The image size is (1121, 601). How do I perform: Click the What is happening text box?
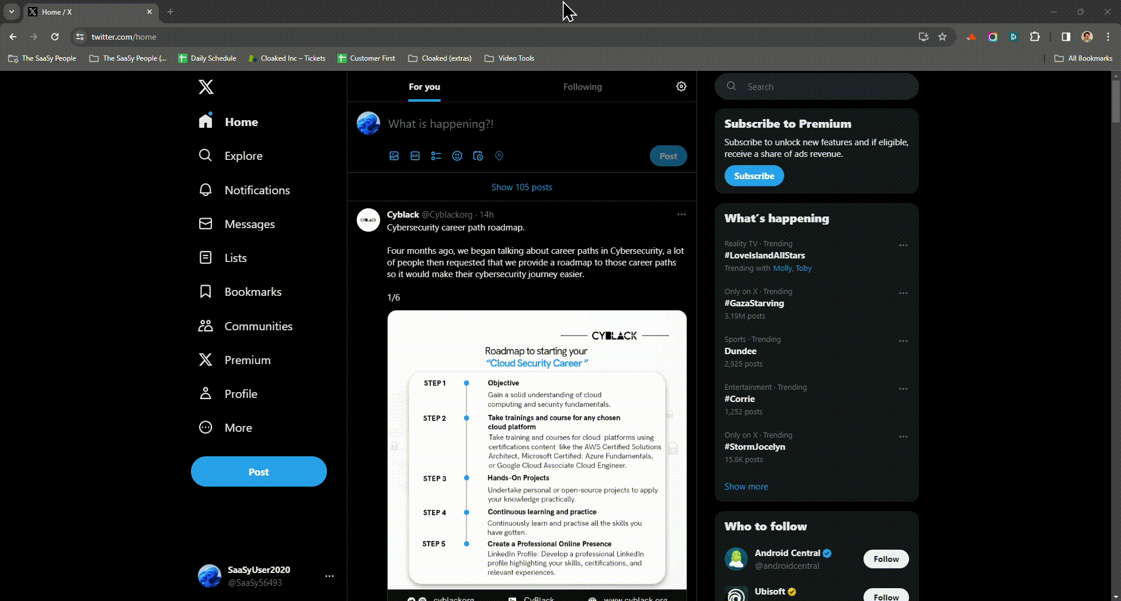[x=441, y=124]
